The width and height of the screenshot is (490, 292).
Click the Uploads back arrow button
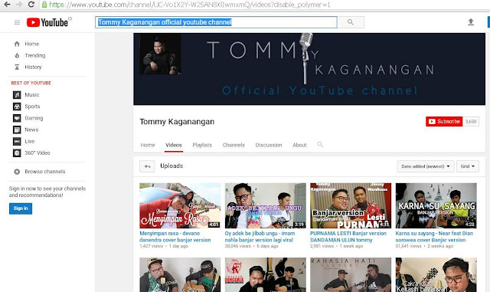coord(147,166)
